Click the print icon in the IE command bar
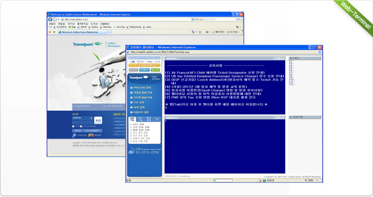373x197 pixels. point(207,32)
